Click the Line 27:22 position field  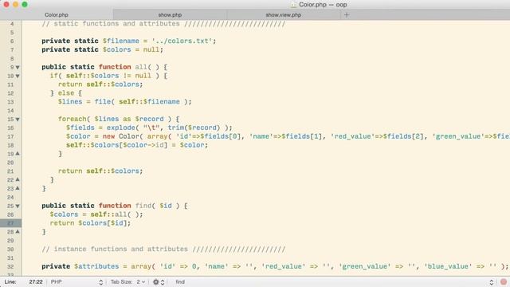tap(36, 281)
